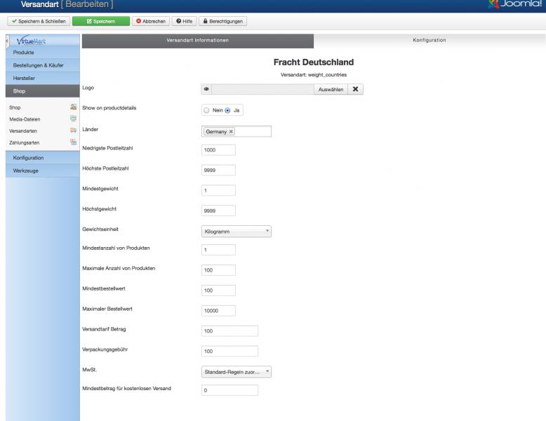Open the MwSt. Standard-Regeln dropdown

pos(236,372)
